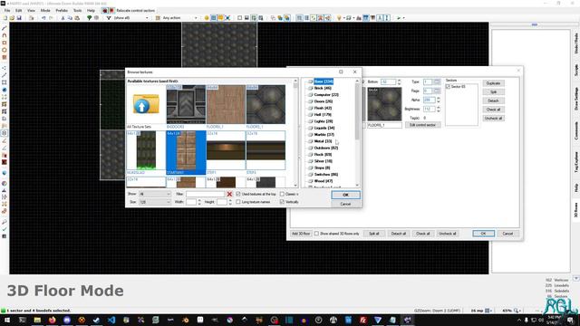Click the FileZilla icon in taskbar
580x326 pixels.
tap(362, 320)
